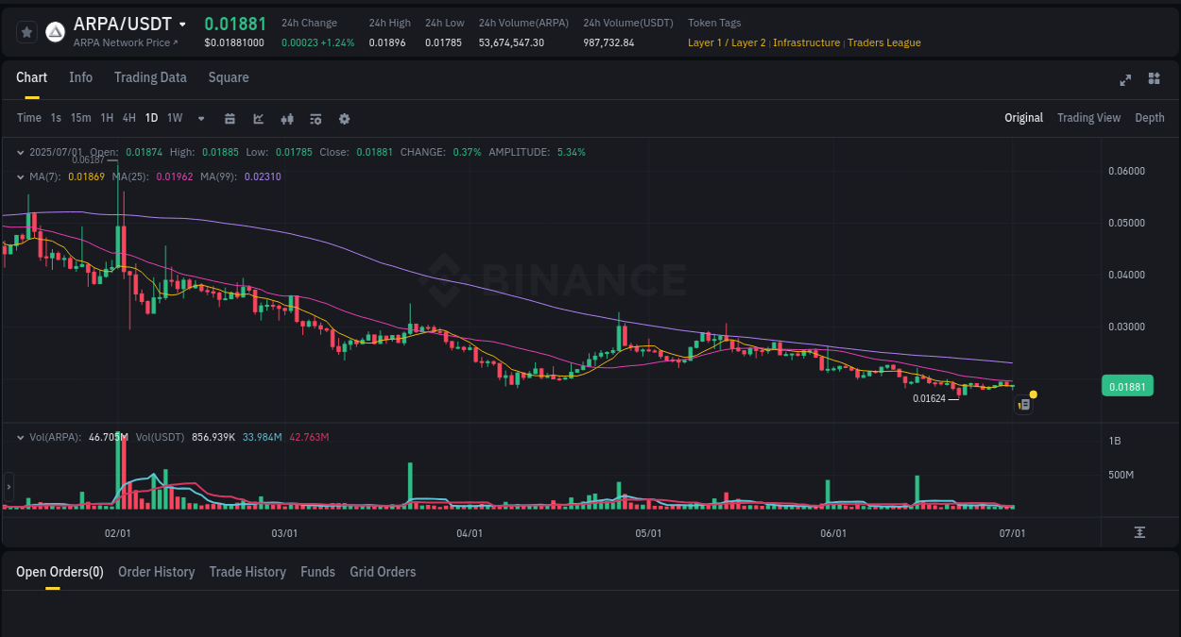1181x637 pixels.
Task: Favorite ARPA/USDT with the star icon
Action: (26, 31)
